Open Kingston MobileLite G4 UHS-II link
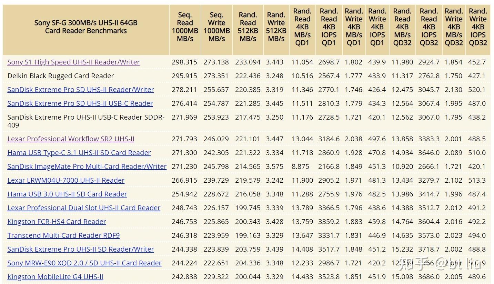Viewport: 494px width, 284px height. 55,277
